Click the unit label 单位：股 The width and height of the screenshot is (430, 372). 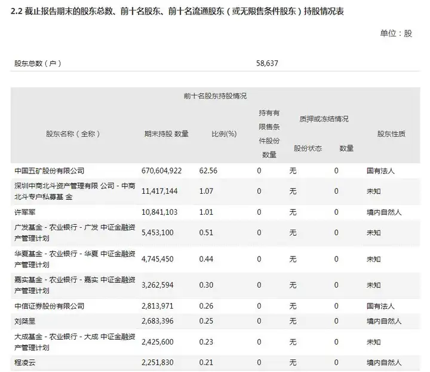396,33
